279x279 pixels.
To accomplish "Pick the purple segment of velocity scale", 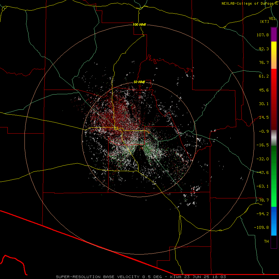I will coord(274,34).
